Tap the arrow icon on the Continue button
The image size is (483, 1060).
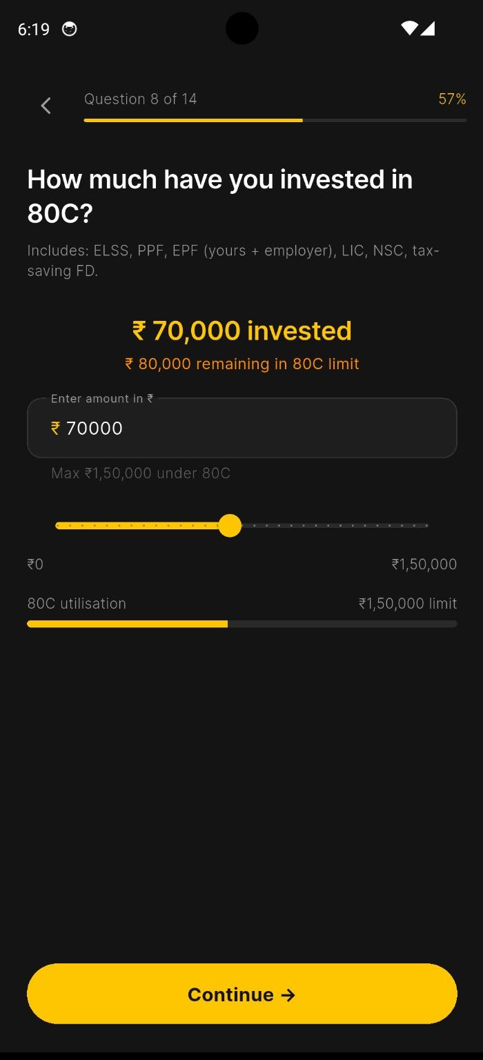[288, 994]
